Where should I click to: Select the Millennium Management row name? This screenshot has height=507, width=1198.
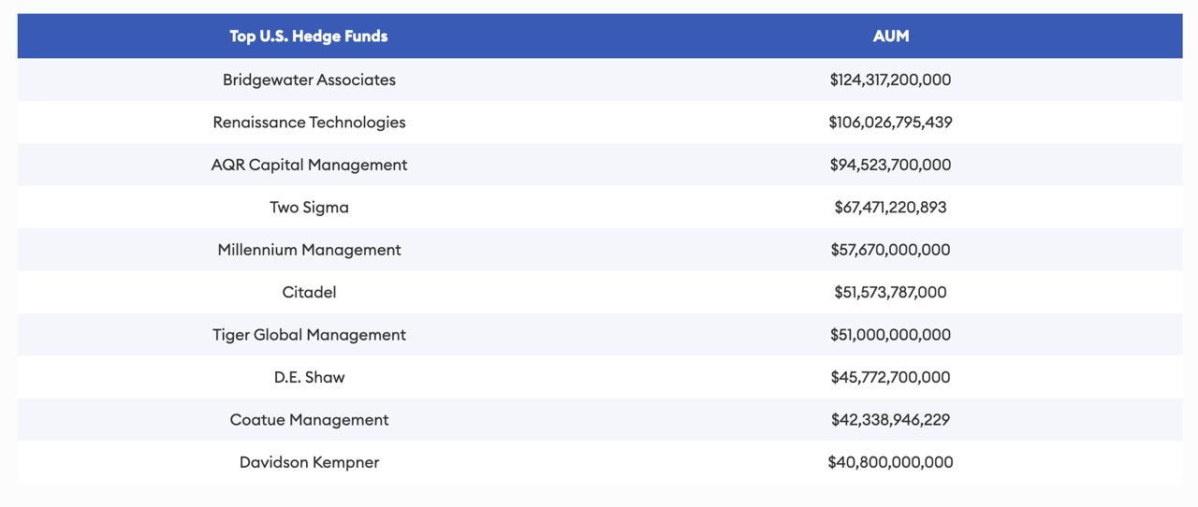click(x=309, y=250)
